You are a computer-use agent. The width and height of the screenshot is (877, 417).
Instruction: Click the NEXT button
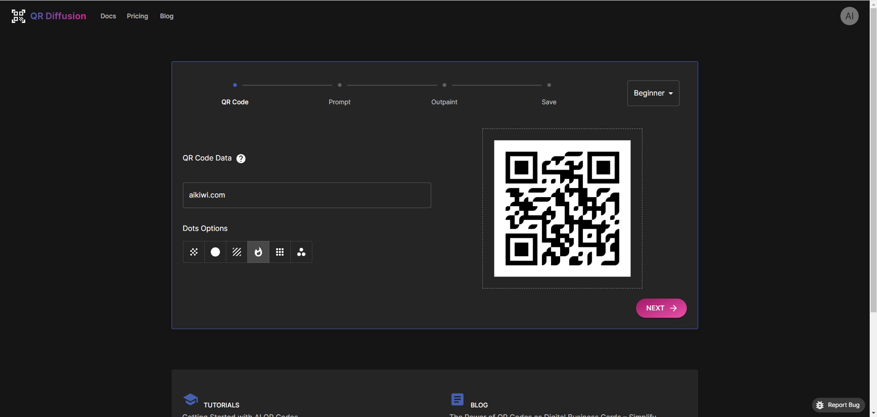tap(661, 308)
